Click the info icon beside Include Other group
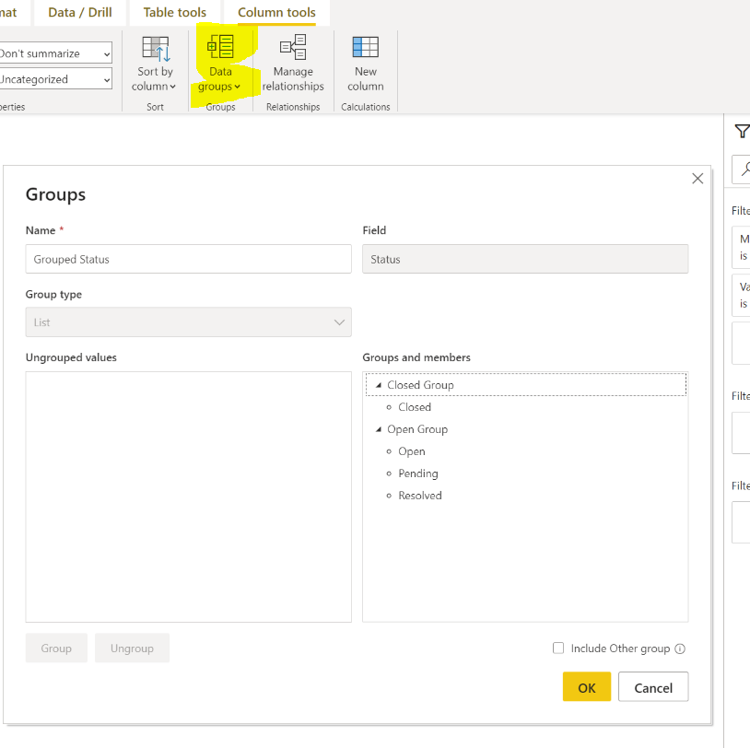Viewport: 750px width, 748px height. click(680, 649)
